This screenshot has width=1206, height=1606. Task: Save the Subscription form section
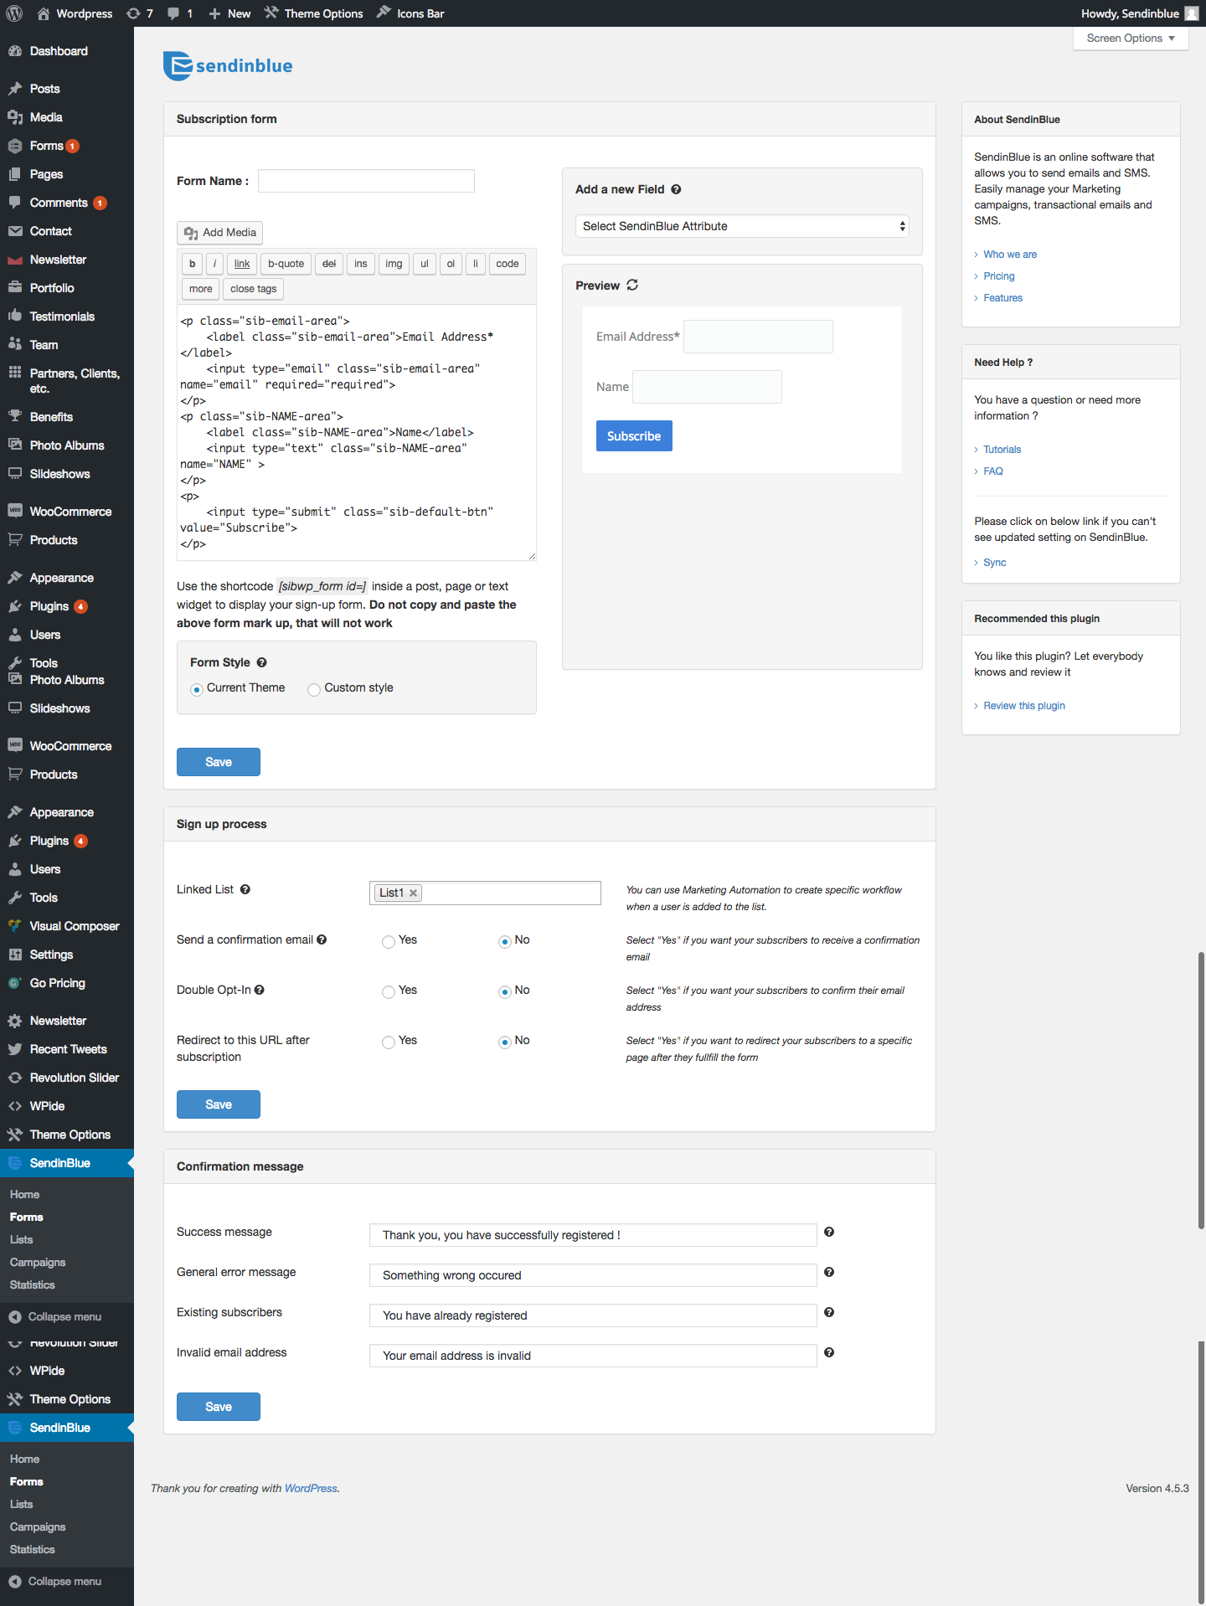219,762
